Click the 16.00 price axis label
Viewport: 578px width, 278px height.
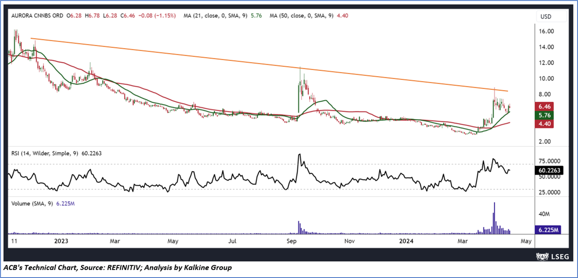click(x=546, y=31)
